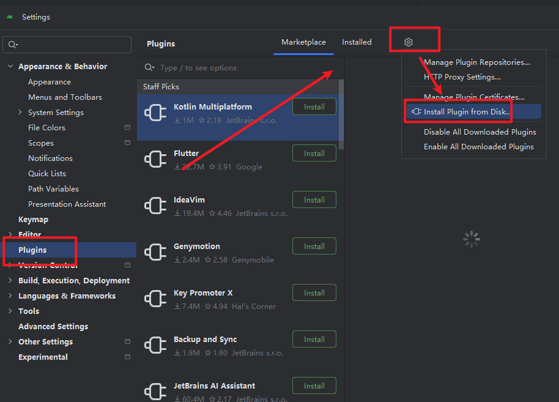
Task: Open the plugins gear settings icon
Action: (409, 42)
